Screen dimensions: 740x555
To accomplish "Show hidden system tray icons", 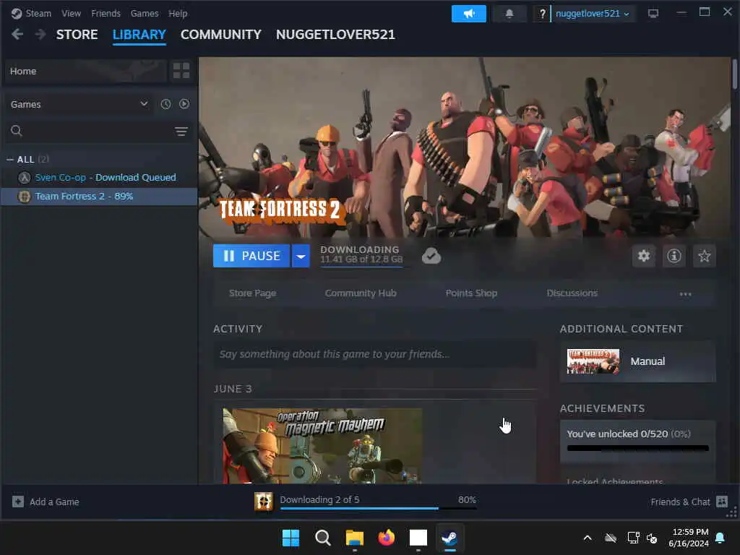I will 588,538.
